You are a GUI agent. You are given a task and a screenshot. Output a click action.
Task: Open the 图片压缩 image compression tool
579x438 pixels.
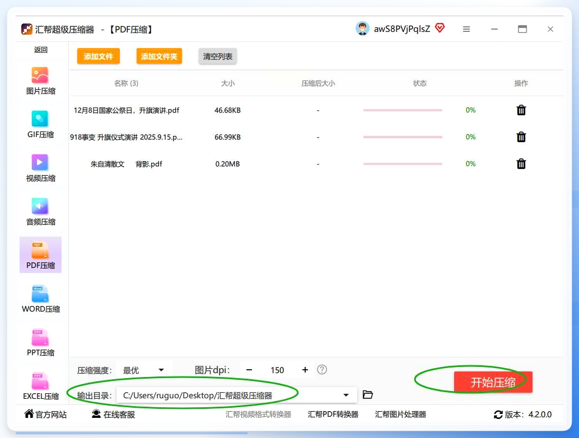(40, 81)
